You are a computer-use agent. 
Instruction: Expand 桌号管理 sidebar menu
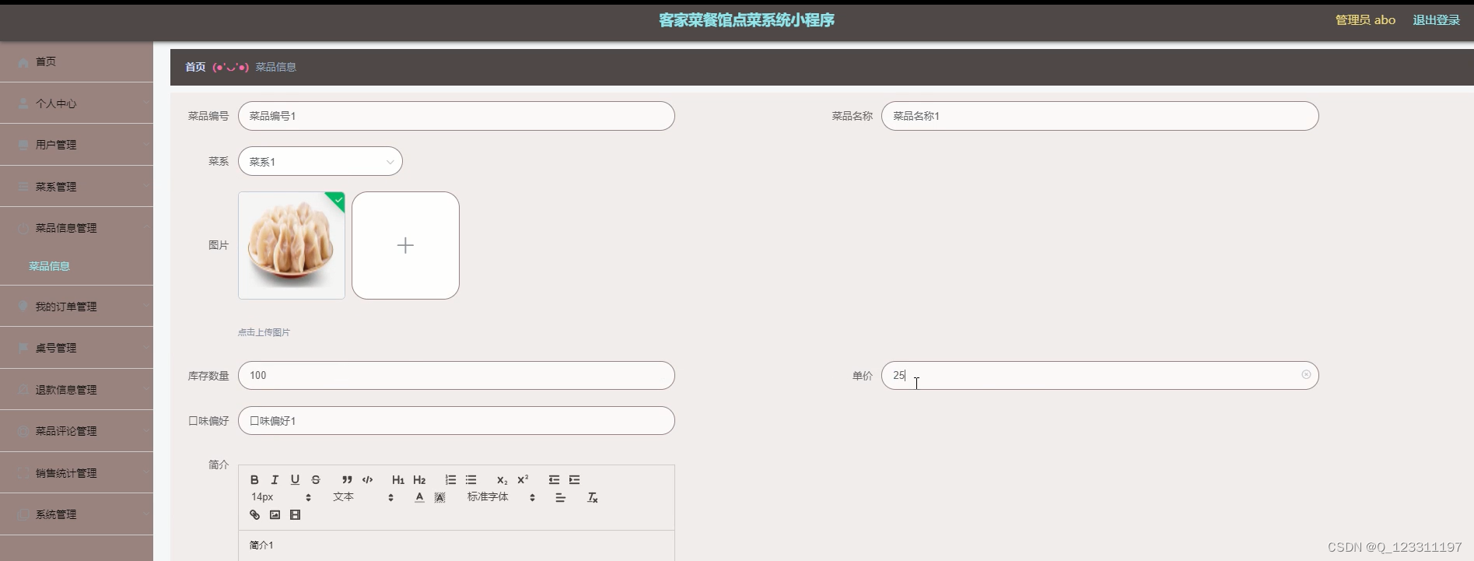click(76, 348)
